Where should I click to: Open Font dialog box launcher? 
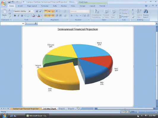pyautogui.click(x=41, y=20)
